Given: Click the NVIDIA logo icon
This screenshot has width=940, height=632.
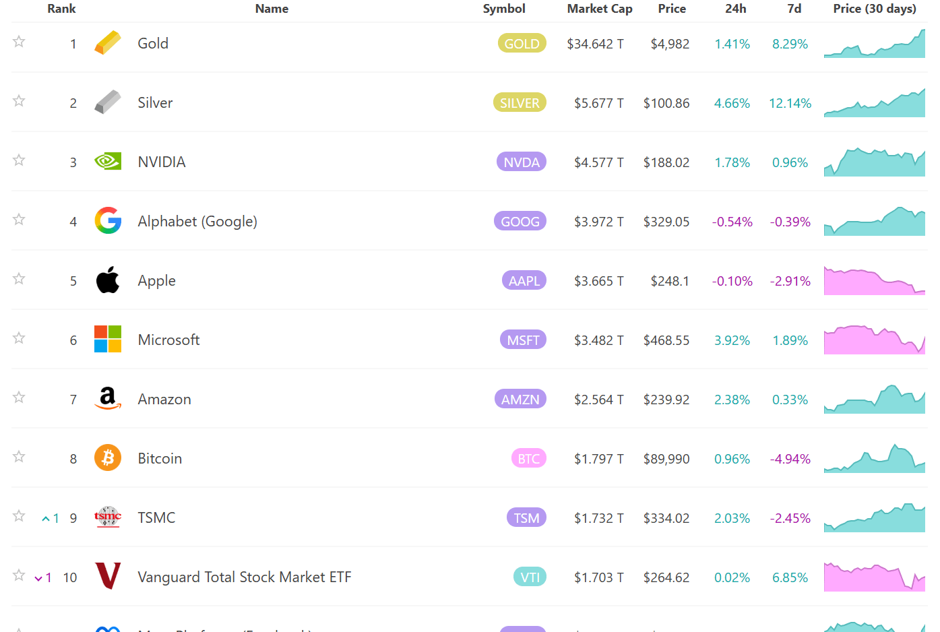Looking at the screenshot, I should (108, 162).
